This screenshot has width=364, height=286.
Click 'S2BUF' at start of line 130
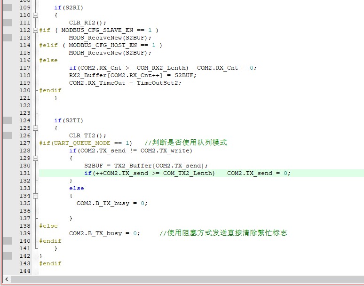click(94, 166)
